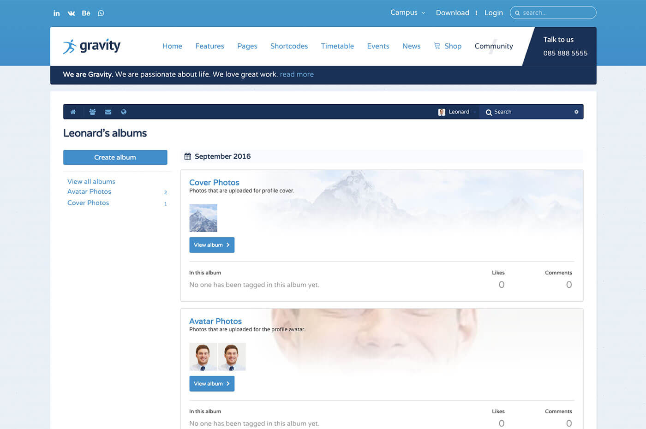Open the LinkedIn social icon
The width and height of the screenshot is (646, 429).
click(x=56, y=13)
